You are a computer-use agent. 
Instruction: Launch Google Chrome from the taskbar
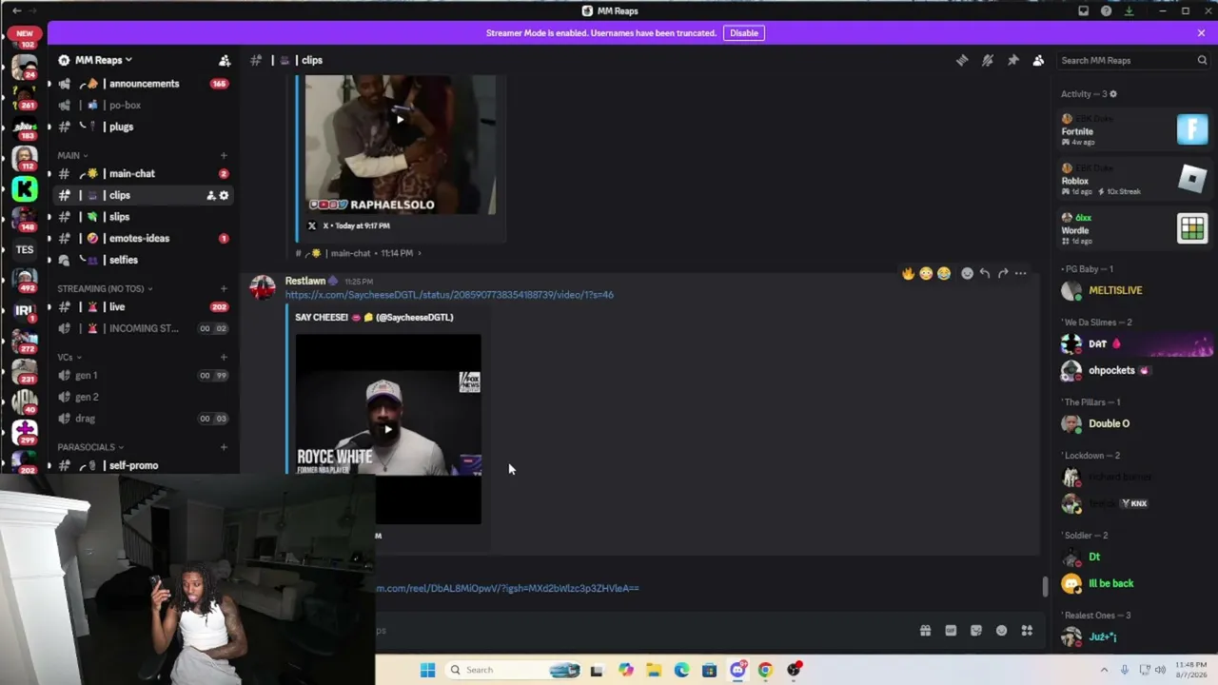tap(765, 670)
